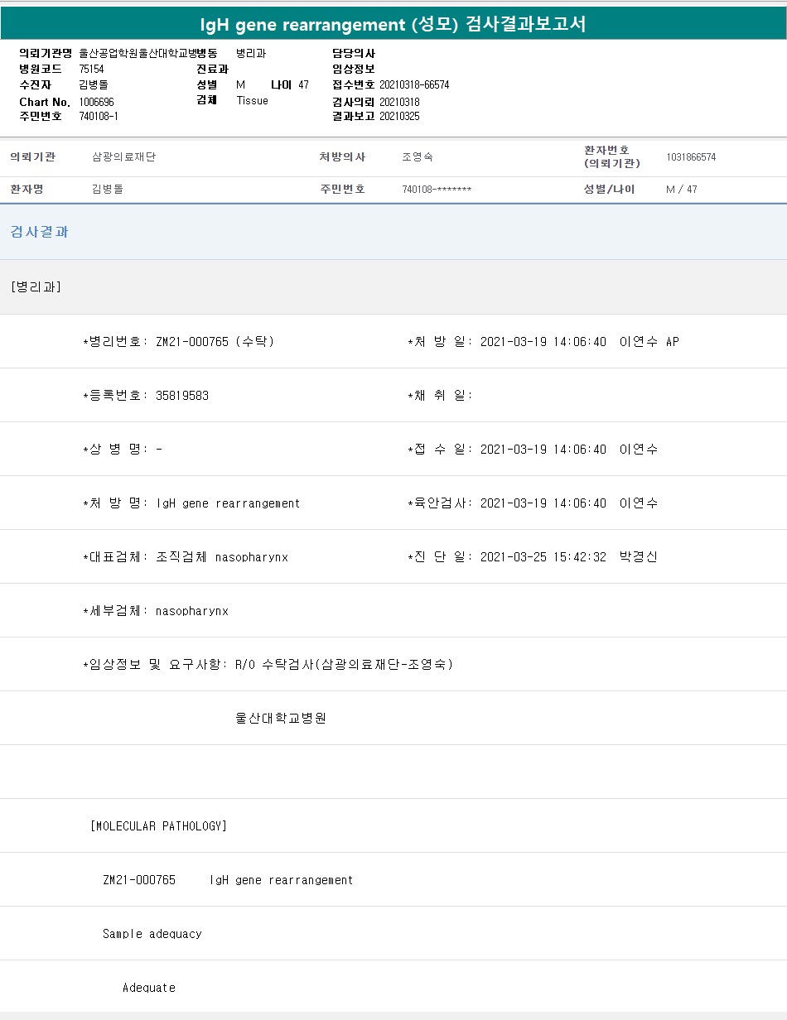Select the 울산대학교병원 hospital name line
Viewport: 787px width, 1020px height.
click(281, 719)
